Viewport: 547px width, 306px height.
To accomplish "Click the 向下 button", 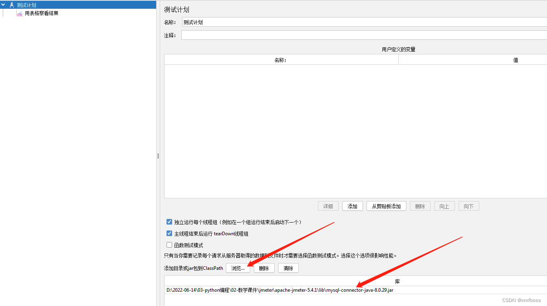I will tap(469, 206).
